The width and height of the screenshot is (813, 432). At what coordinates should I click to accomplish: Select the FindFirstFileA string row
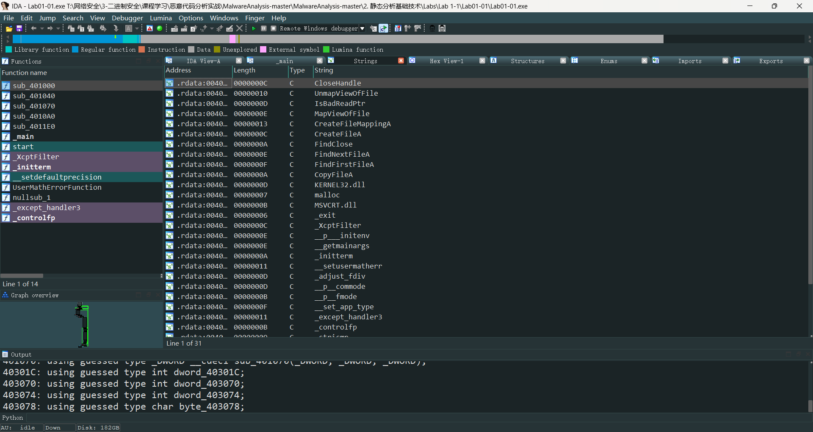click(486, 164)
